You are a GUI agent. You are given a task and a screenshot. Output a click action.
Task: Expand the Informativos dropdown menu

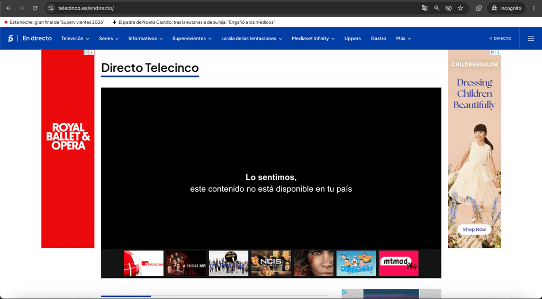coord(145,38)
